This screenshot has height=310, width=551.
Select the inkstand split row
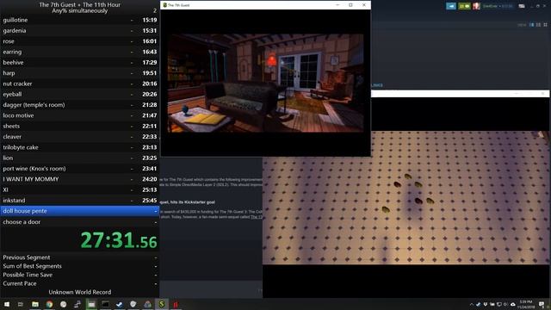click(80, 201)
